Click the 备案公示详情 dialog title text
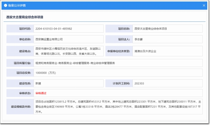210x125 pixels. pos(17,5)
